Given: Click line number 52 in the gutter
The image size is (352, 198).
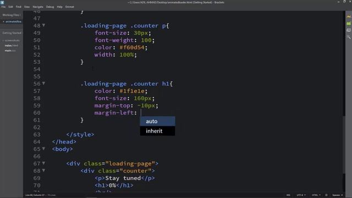Looking at the screenshot, I should (x=37, y=54).
